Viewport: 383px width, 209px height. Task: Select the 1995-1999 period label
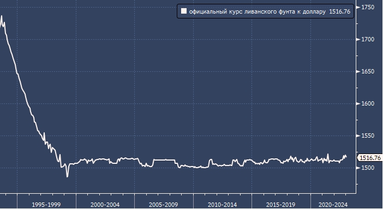click(46, 205)
